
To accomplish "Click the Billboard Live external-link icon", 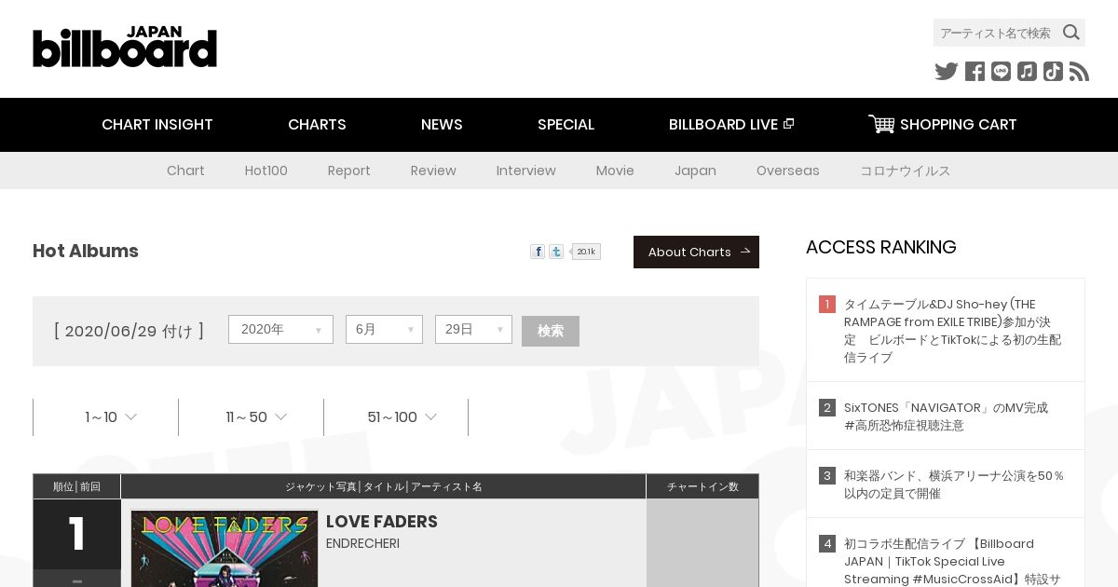I will (788, 124).
